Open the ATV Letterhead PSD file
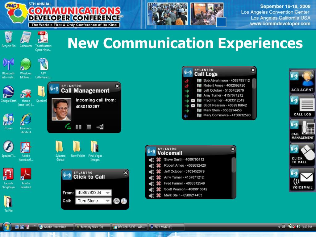The image size is (316, 237). 43,69
